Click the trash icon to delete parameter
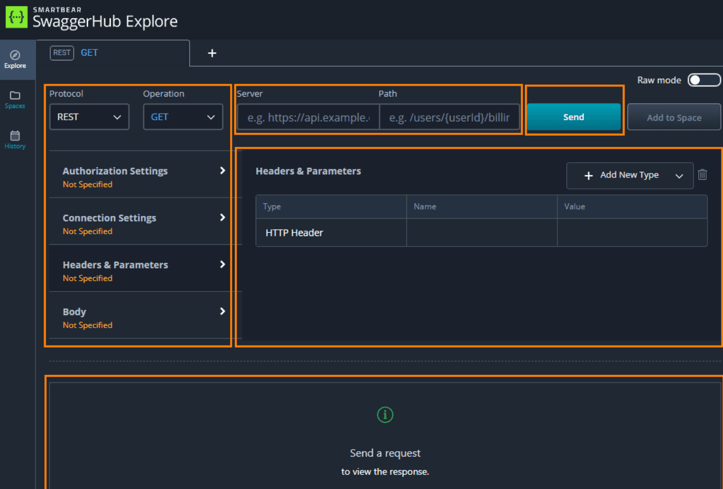The image size is (723, 489). click(x=702, y=175)
